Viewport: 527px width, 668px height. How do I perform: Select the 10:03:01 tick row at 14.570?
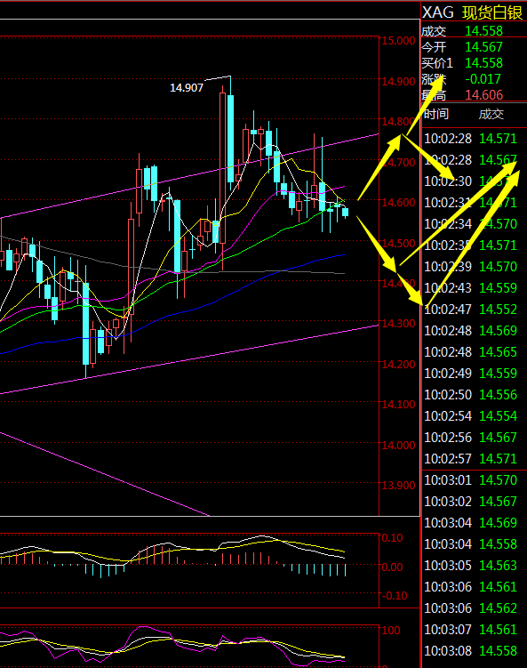[x=470, y=480]
